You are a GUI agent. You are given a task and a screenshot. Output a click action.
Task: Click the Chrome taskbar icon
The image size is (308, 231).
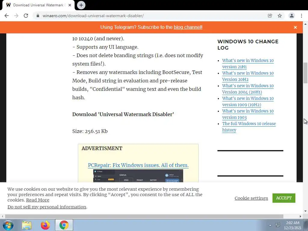[64, 225]
